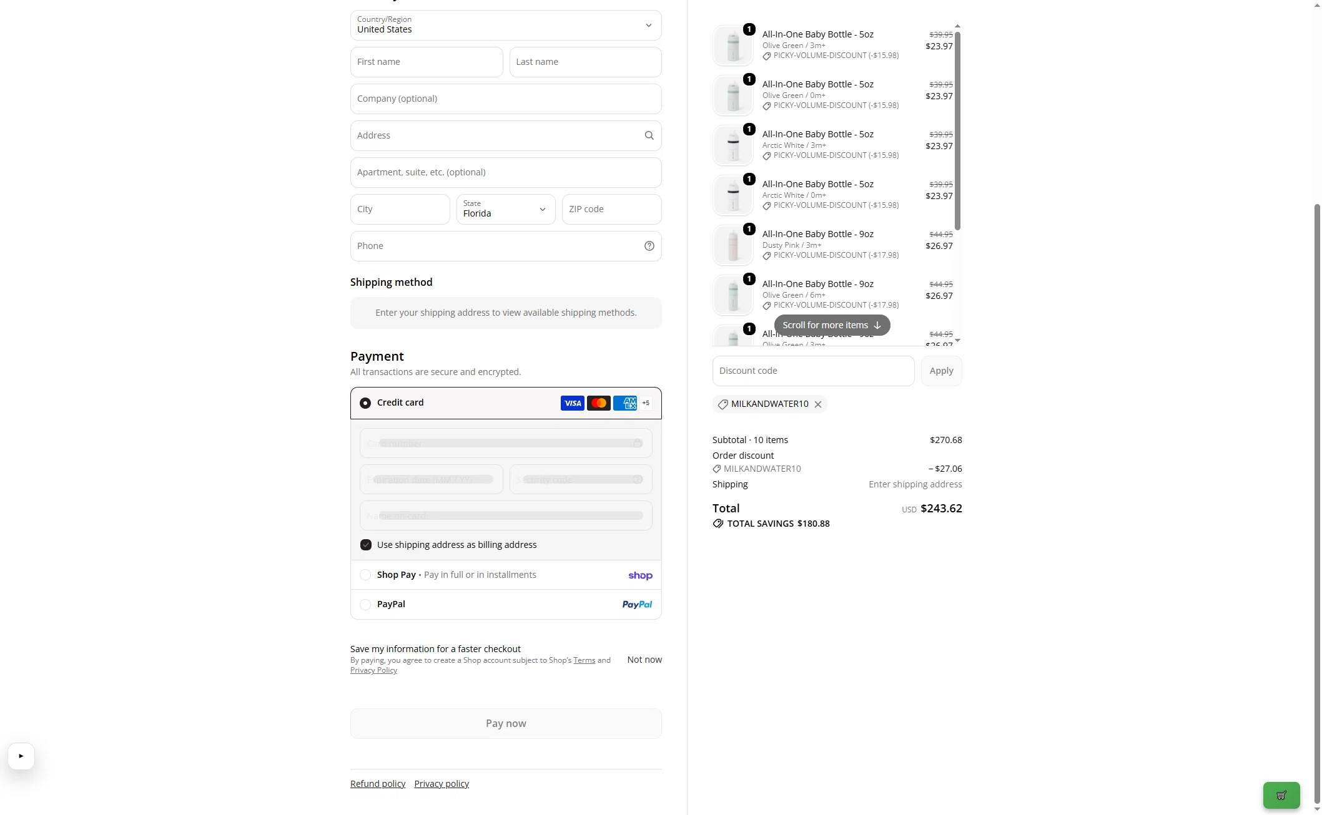The image size is (1322, 815).
Task: Open the Country/Region dropdown
Action: [506, 25]
